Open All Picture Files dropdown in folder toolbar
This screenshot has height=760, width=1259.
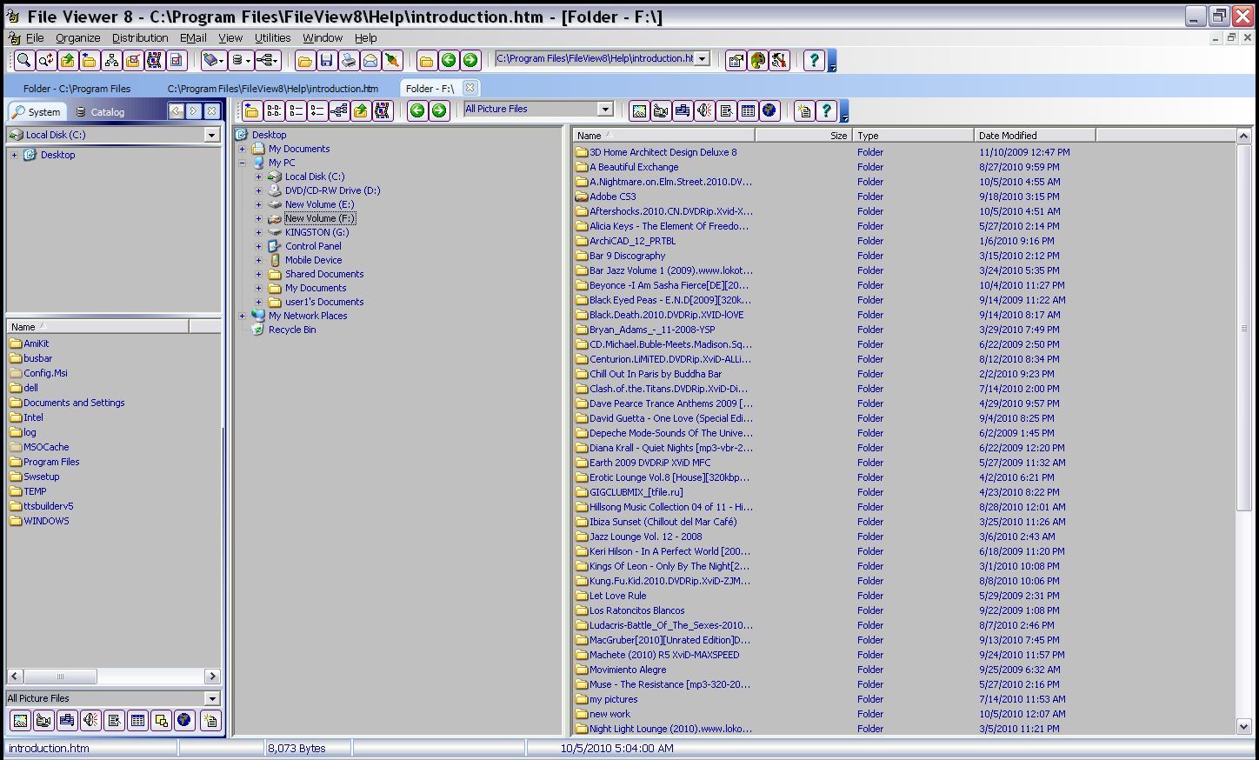(605, 109)
